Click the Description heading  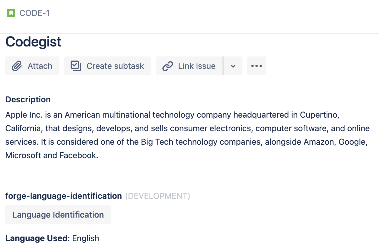pos(28,99)
